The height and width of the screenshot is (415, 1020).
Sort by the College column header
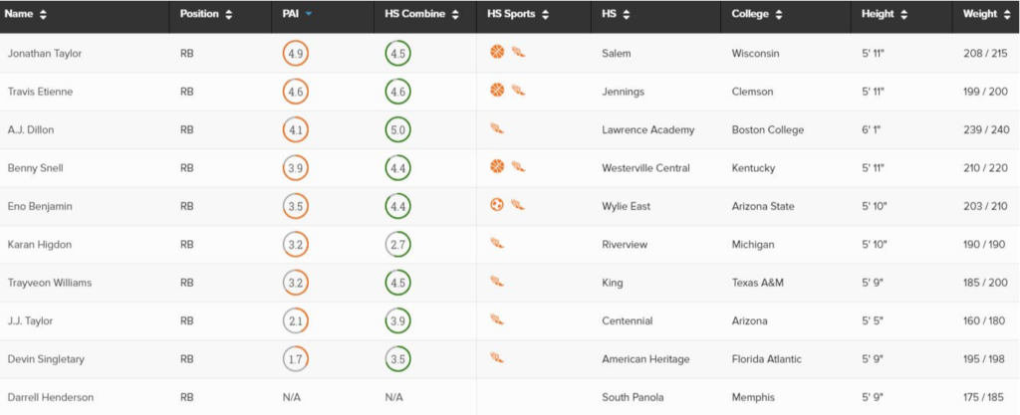(x=757, y=14)
